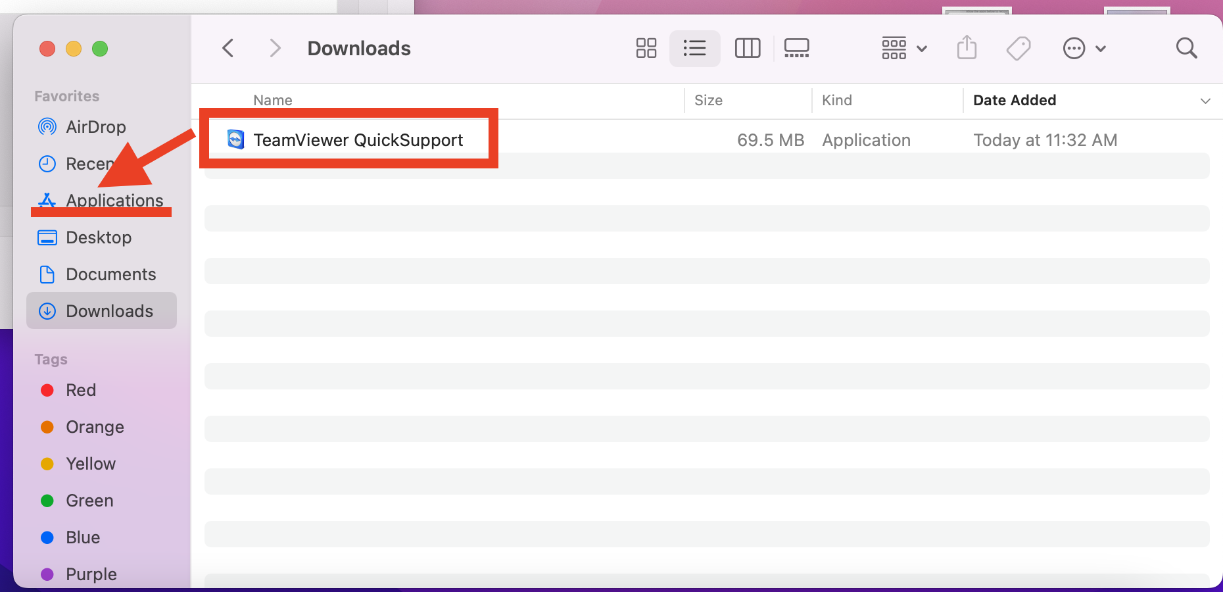Click the Documents sidebar icon
The width and height of the screenshot is (1223, 592).
click(47, 274)
